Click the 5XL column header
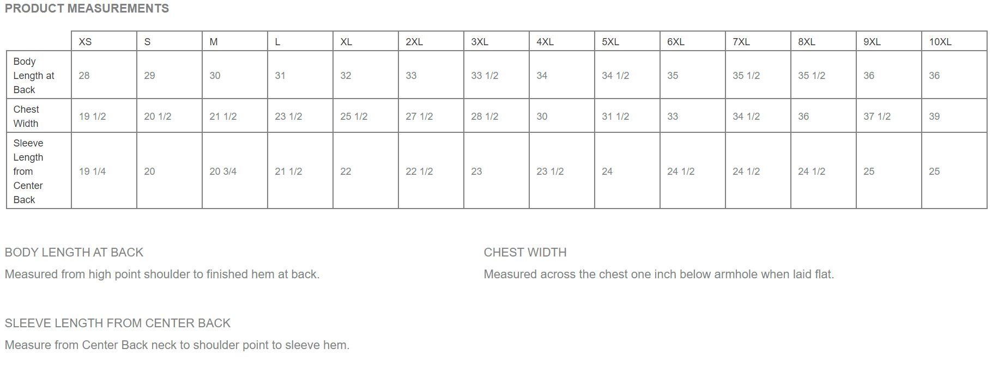Image resolution: width=998 pixels, height=379 pixels. point(610,42)
